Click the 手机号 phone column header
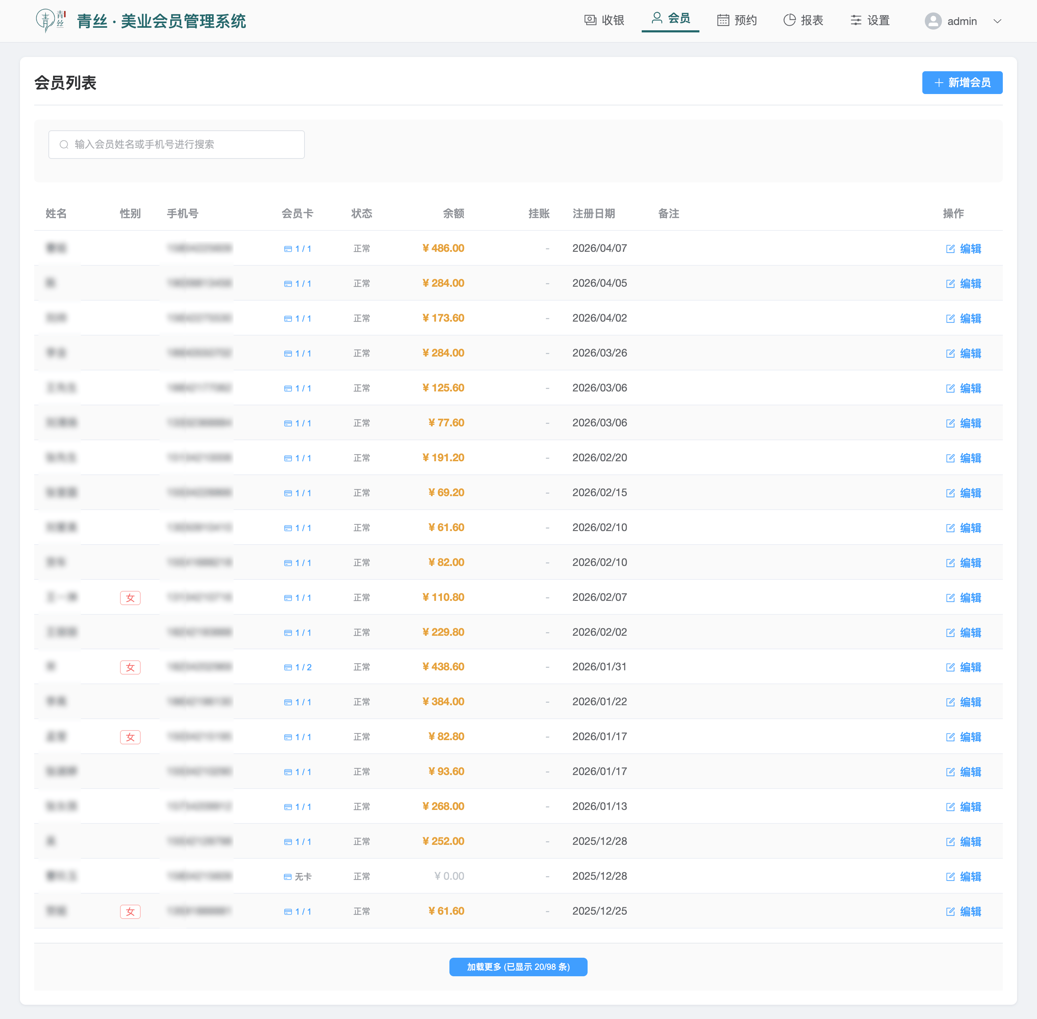 182,214
